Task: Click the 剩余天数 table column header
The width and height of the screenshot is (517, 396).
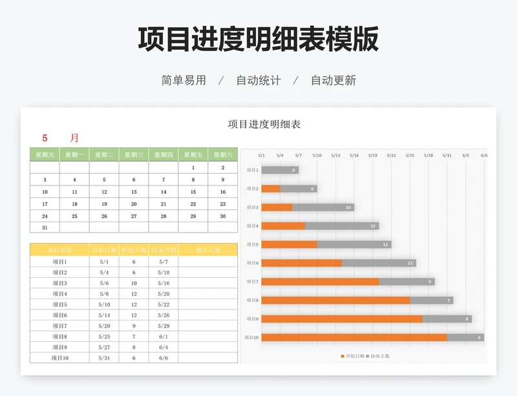Action: coord(208,250)
